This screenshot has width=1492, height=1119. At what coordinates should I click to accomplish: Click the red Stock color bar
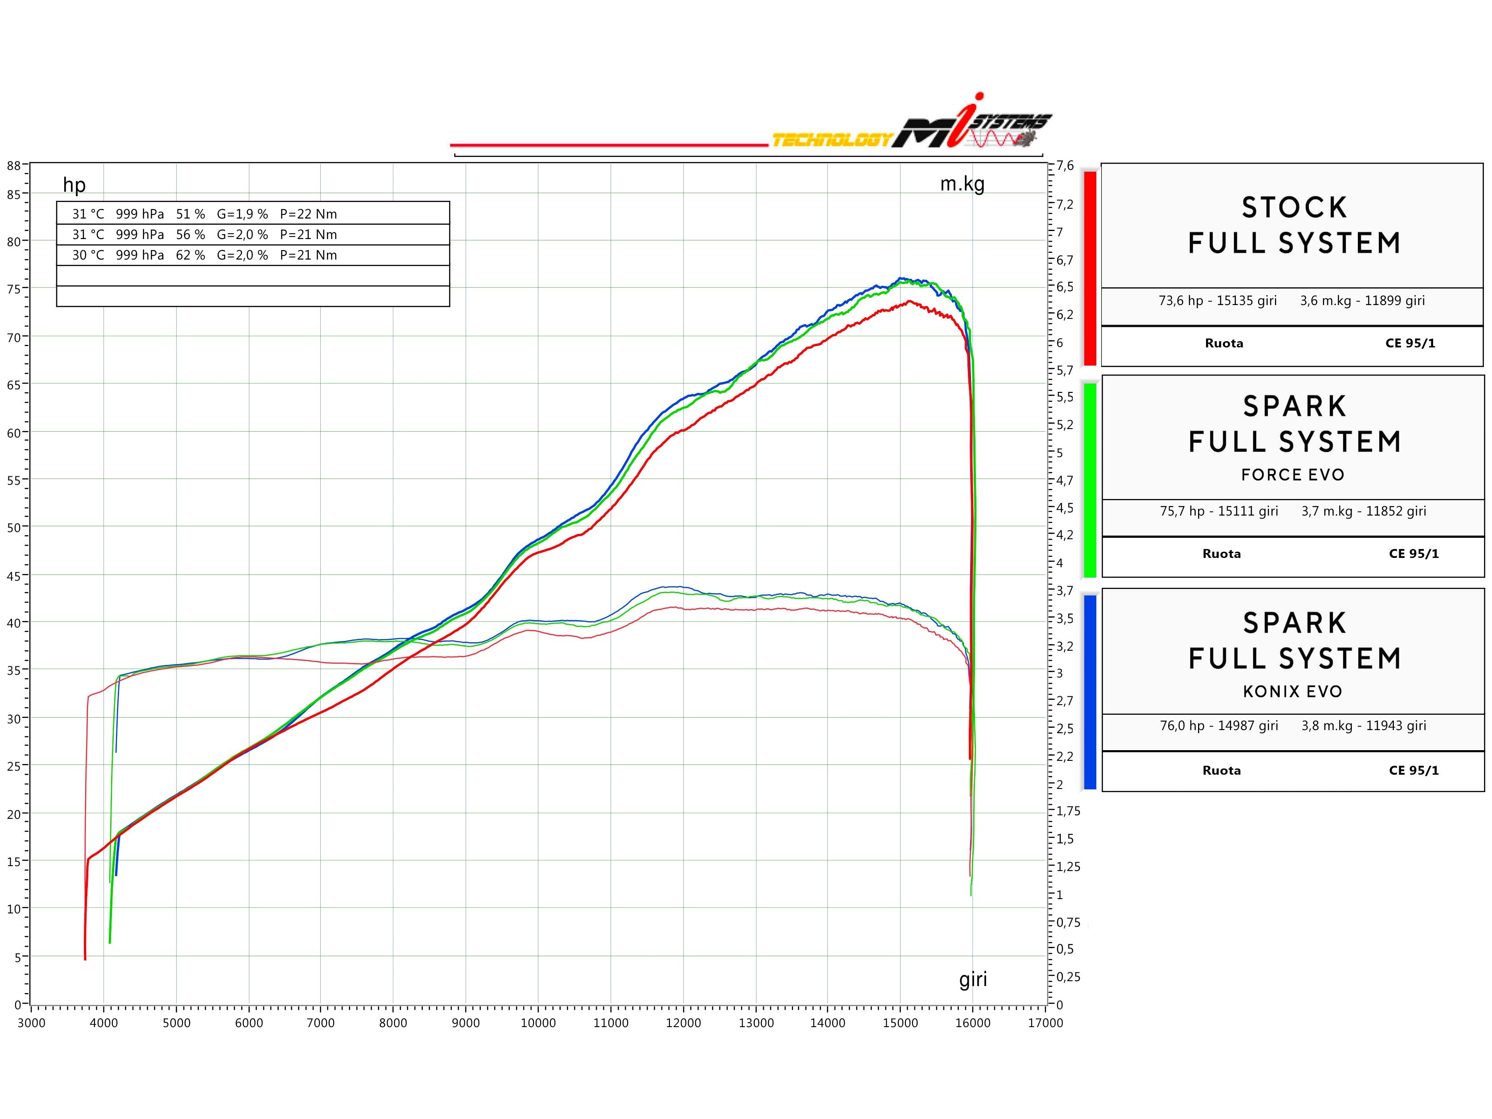[1089, 268]
